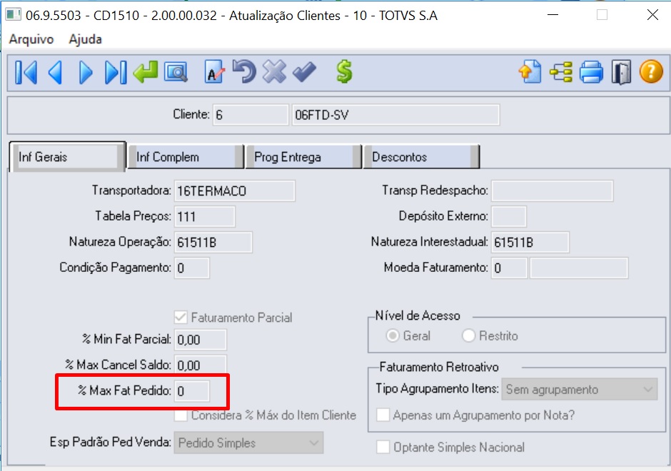Toggle Apenas um Agrupamento por Nota checkbox

tap(383, 415)
